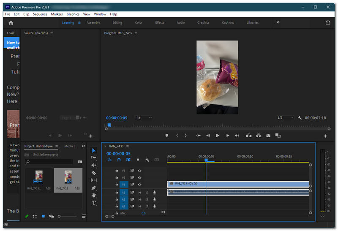Click the Extract button
Viewport: 338px width, 231px height.
(259, 136)
